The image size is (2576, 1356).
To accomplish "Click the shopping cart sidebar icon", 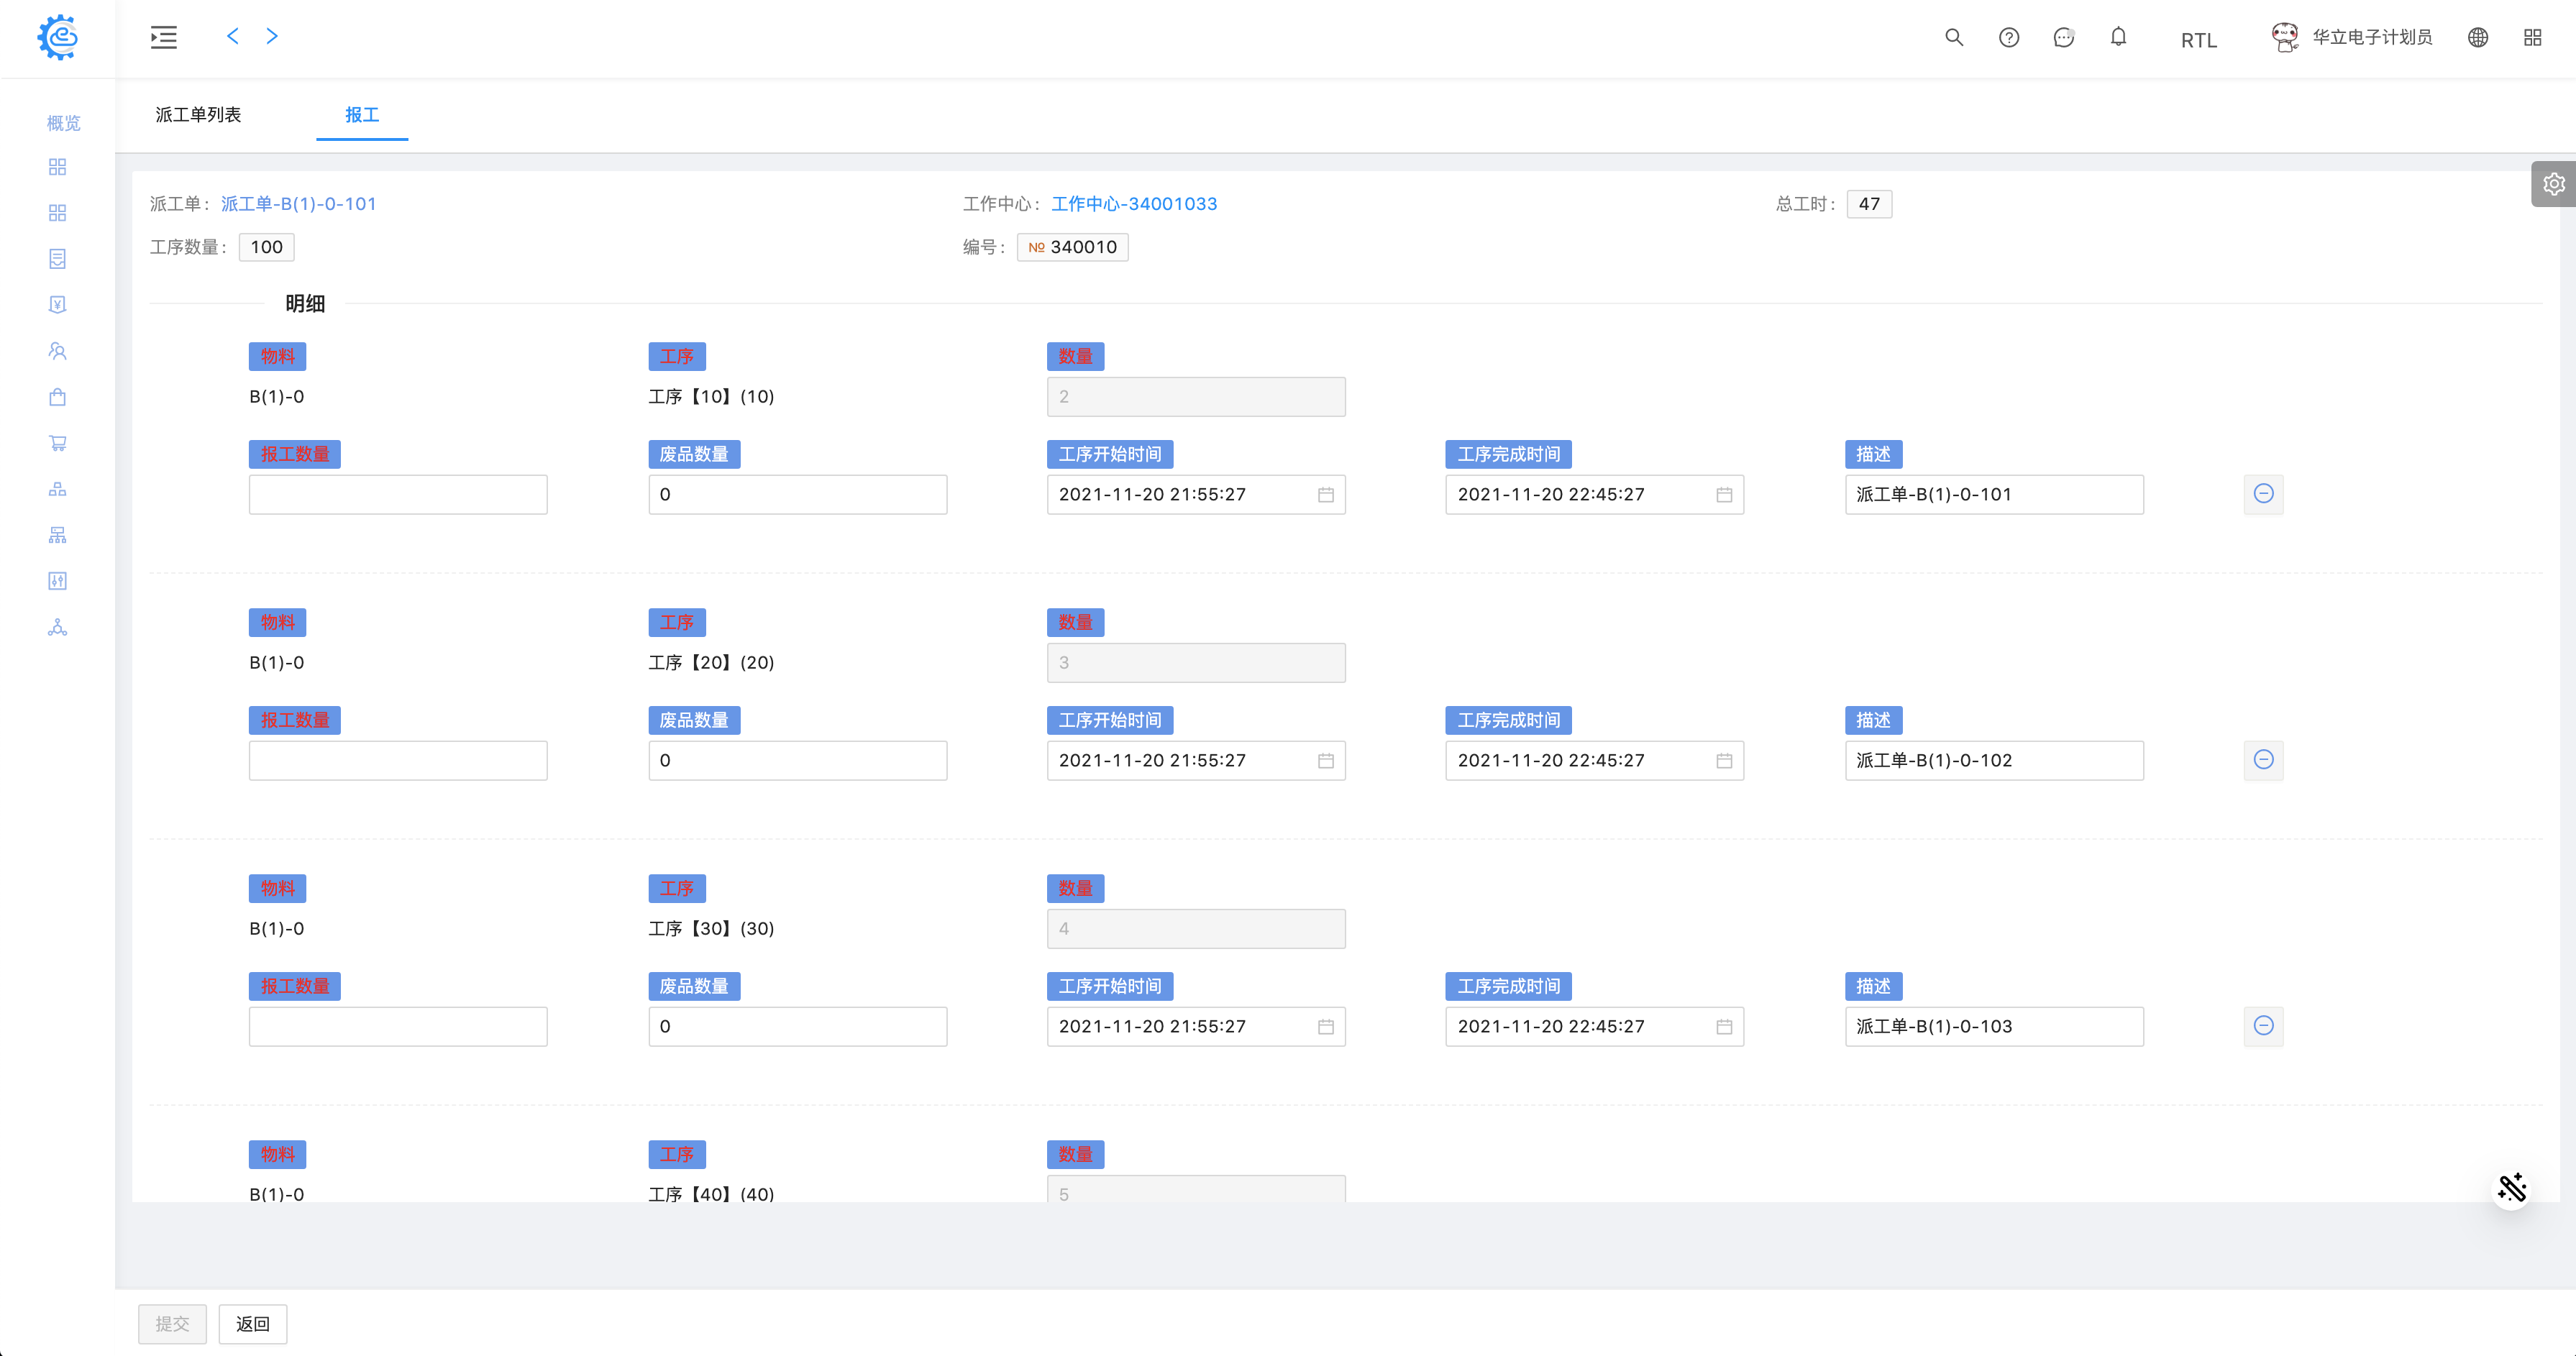I will (57, 443).
